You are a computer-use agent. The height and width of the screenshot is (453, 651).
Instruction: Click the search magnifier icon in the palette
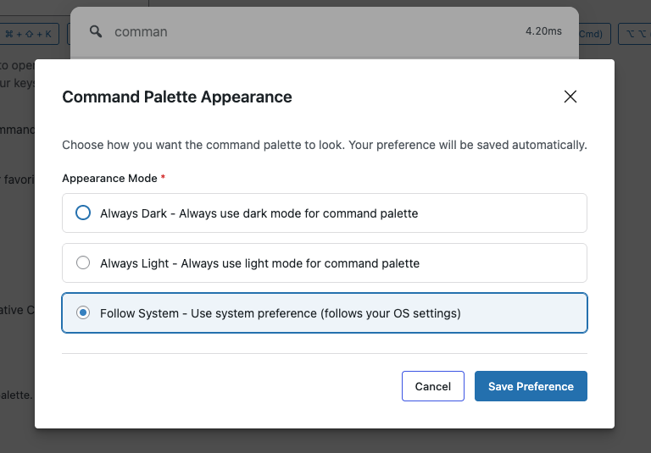point(96,31)
